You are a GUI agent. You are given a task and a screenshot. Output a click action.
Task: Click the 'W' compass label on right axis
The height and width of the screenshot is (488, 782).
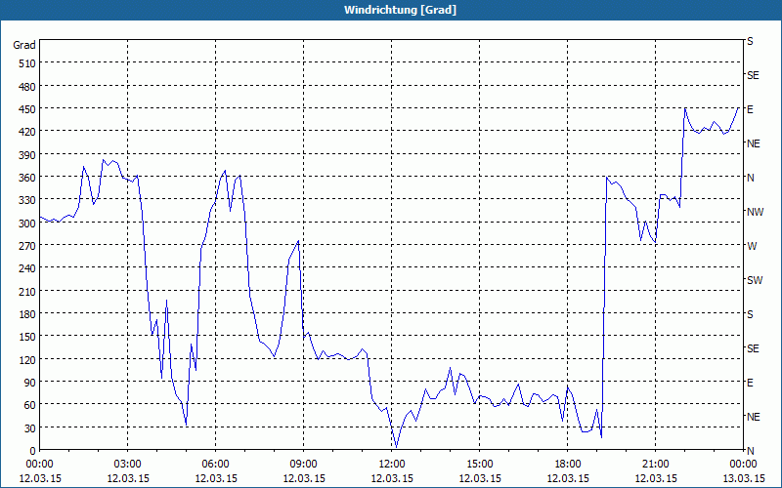coord(752,246)
